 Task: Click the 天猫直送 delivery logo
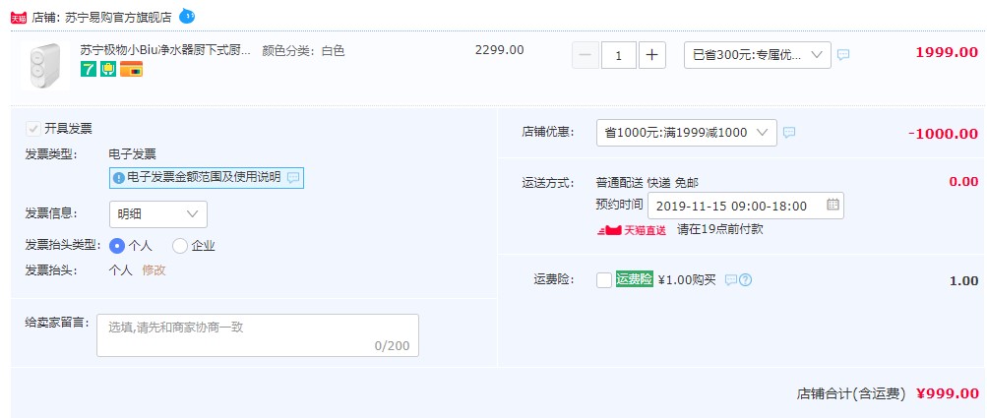pyautogui.click(x=631, y=230)
